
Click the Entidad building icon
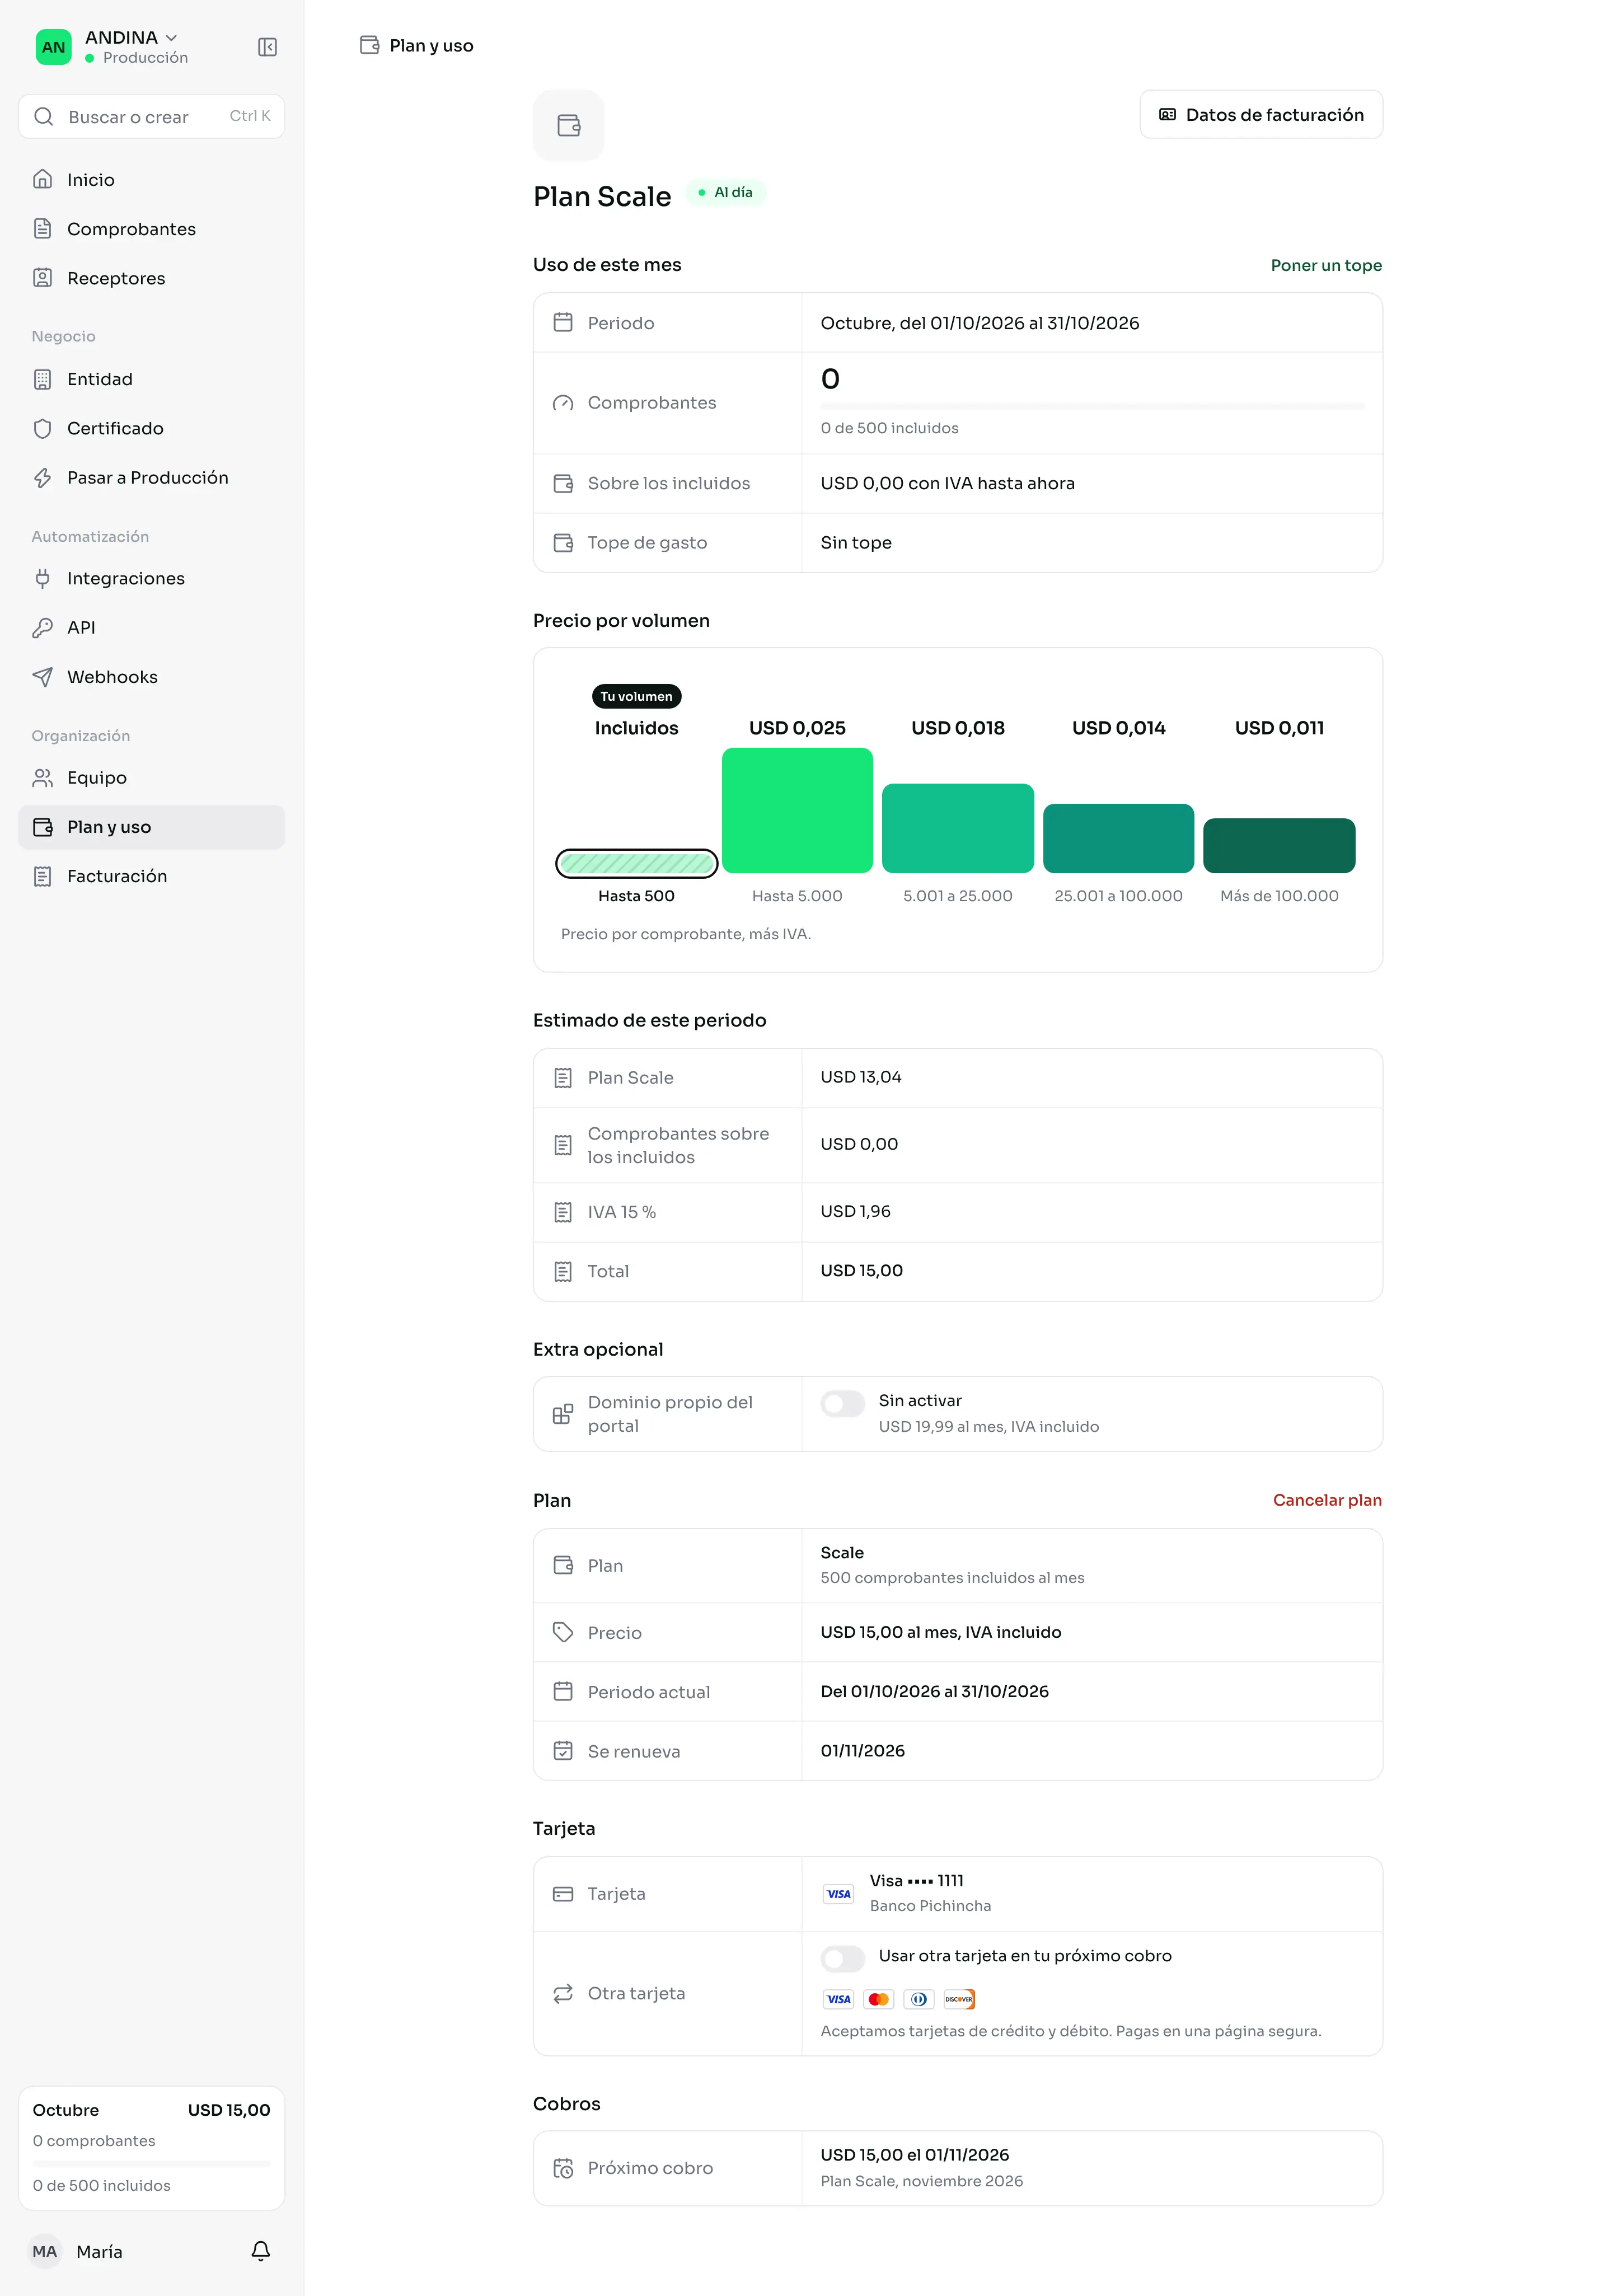click(x=42, y=379)
